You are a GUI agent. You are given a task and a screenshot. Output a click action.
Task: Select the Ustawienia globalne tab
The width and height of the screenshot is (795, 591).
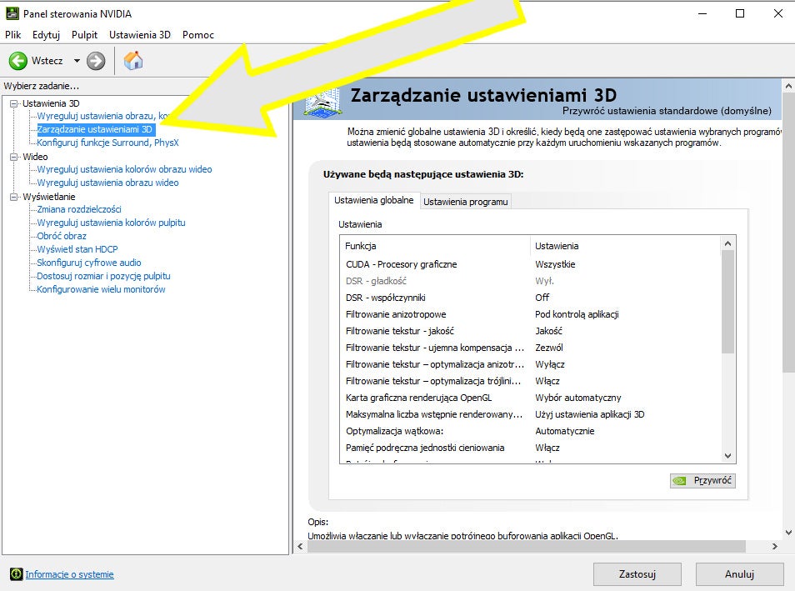(x=373, y=200)
